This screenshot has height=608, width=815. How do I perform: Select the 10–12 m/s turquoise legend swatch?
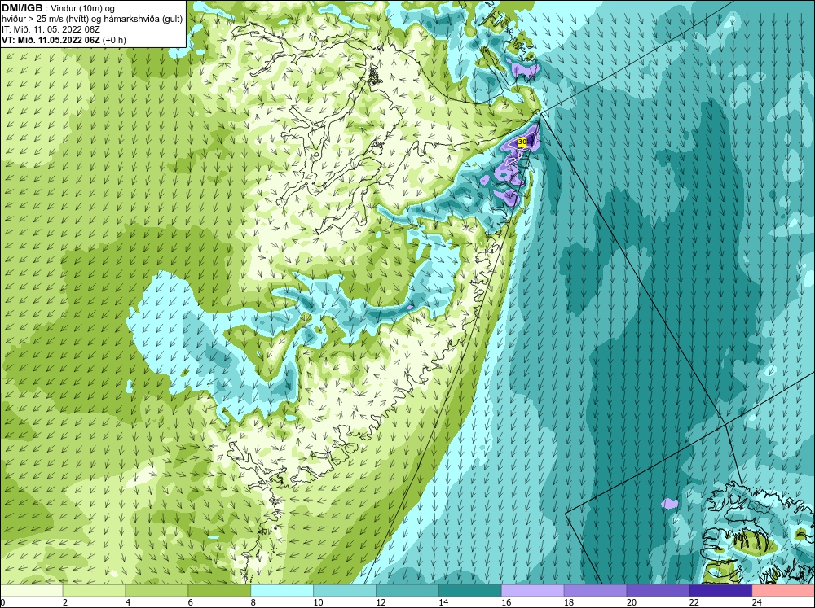point(345,591)
